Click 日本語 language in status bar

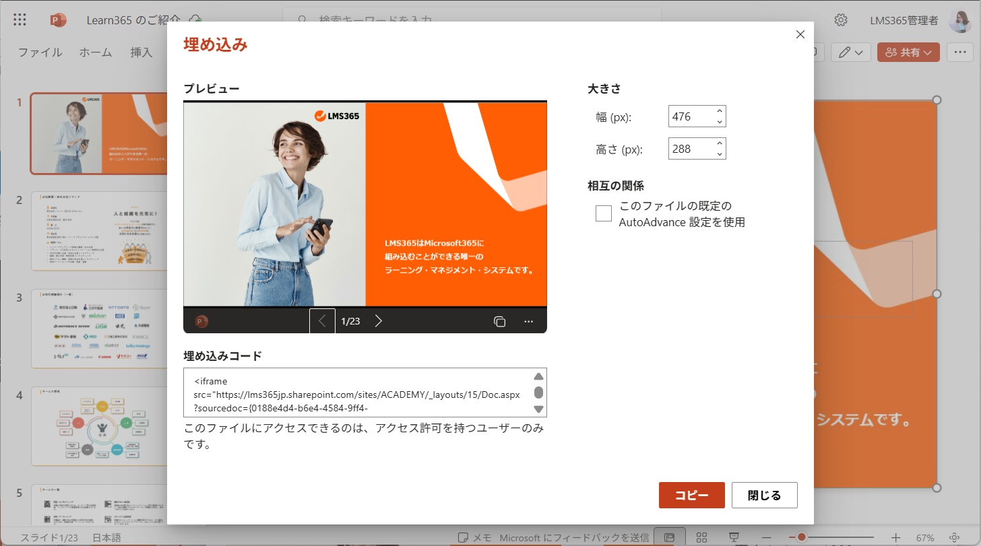106,537
